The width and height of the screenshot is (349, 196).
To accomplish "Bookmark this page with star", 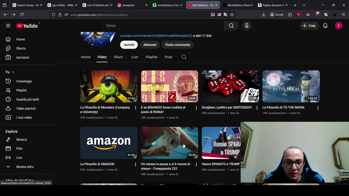I will (232, 15).
